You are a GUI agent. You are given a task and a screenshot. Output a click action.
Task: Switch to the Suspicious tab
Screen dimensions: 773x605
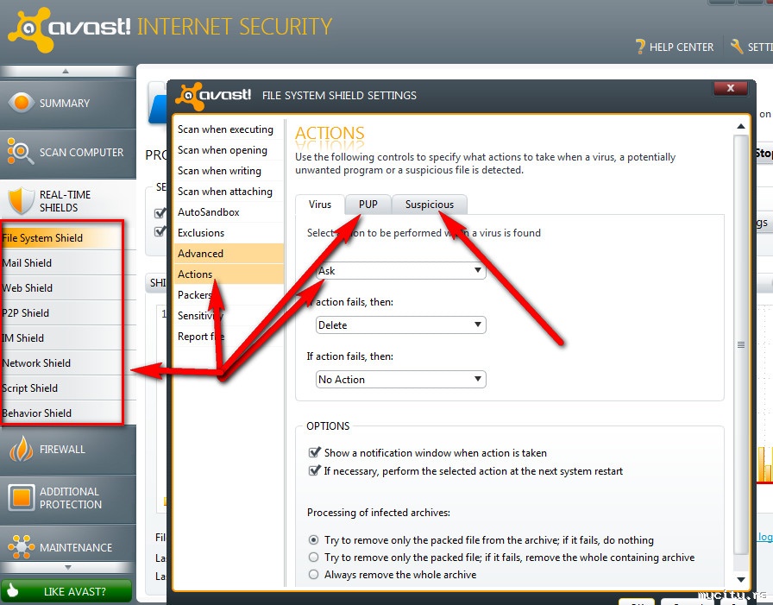(x=430, y=205)
